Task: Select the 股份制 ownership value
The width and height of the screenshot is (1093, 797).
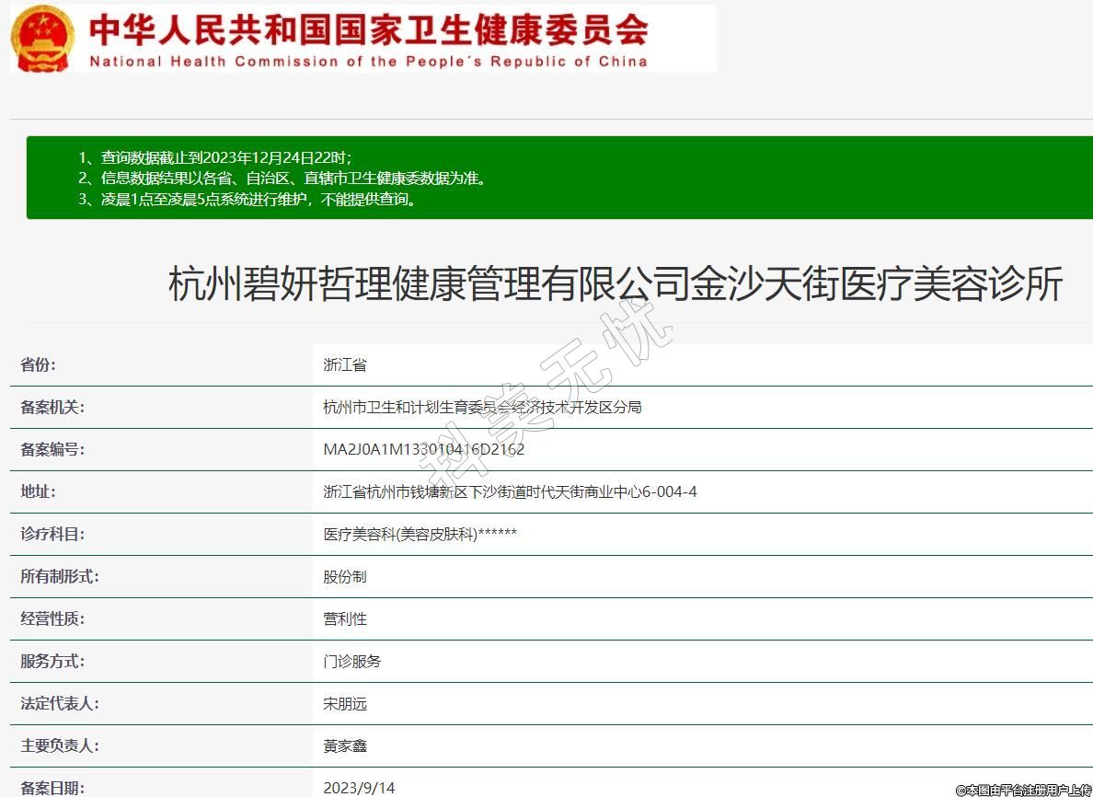Action: click(345, 577)
